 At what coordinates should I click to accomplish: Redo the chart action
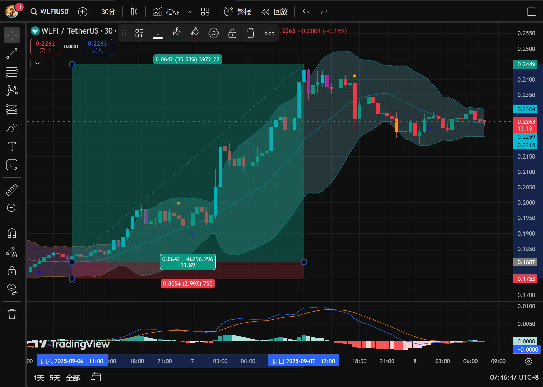324,12
